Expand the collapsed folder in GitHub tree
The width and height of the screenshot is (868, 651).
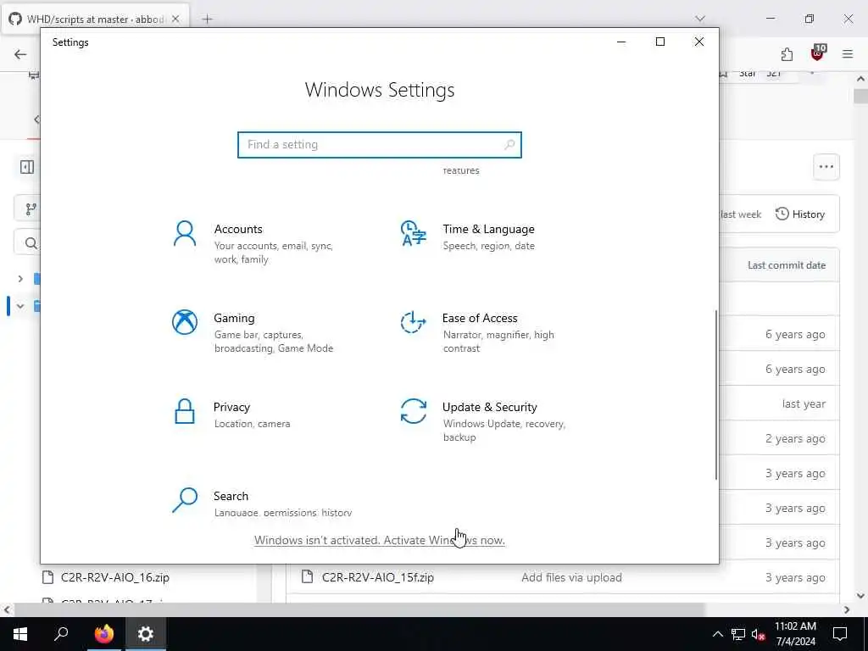(x=20, y=278)
